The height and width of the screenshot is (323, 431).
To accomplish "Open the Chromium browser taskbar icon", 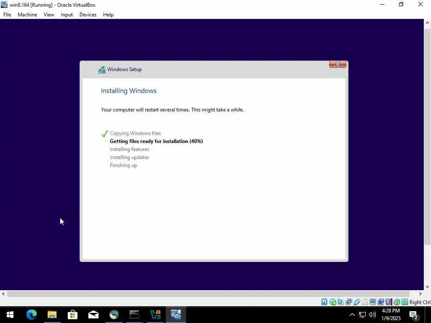I will (114, 315).
